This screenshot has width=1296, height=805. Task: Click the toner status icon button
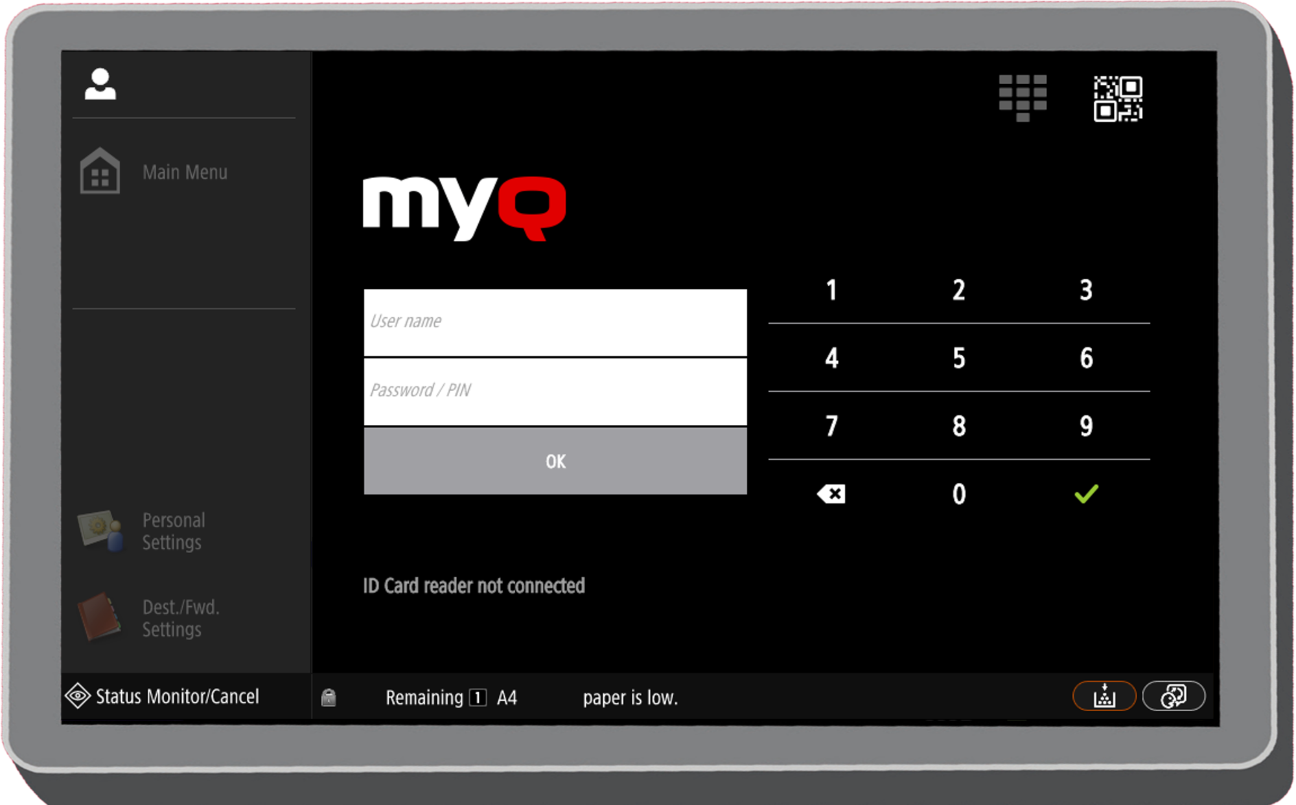pyautogui.click(x=1104, y=696)
